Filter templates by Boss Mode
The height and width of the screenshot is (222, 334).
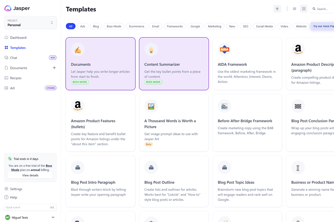pyautogui.click(x=114, y=26)
